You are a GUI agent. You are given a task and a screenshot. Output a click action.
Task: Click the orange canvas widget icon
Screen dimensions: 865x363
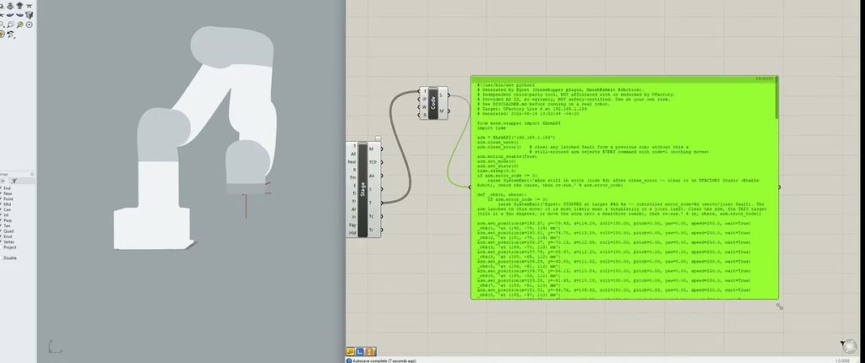(371, 351)
